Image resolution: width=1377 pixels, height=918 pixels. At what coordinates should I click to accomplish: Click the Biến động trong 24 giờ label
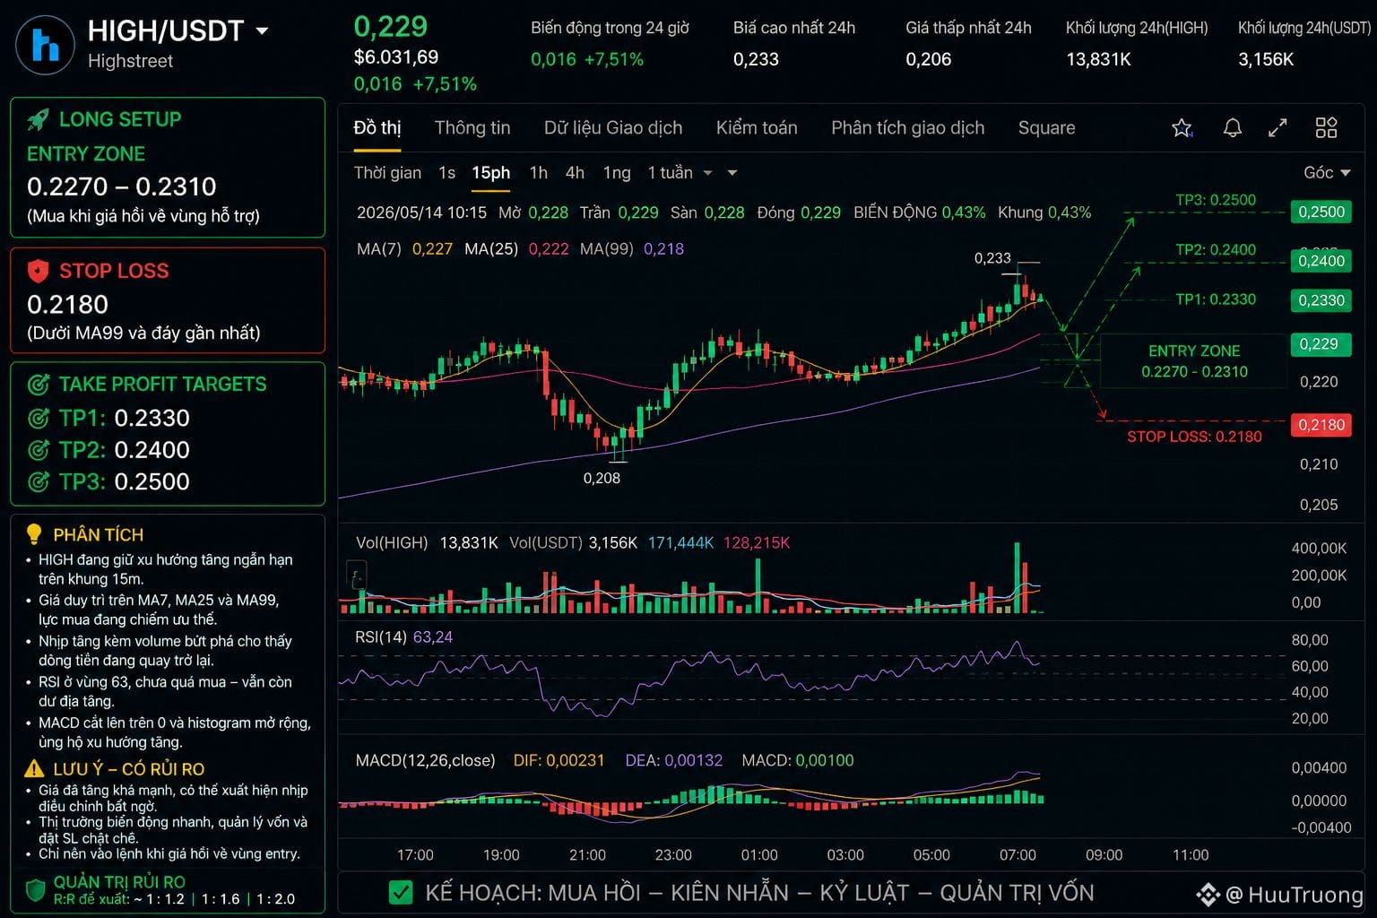610,28
